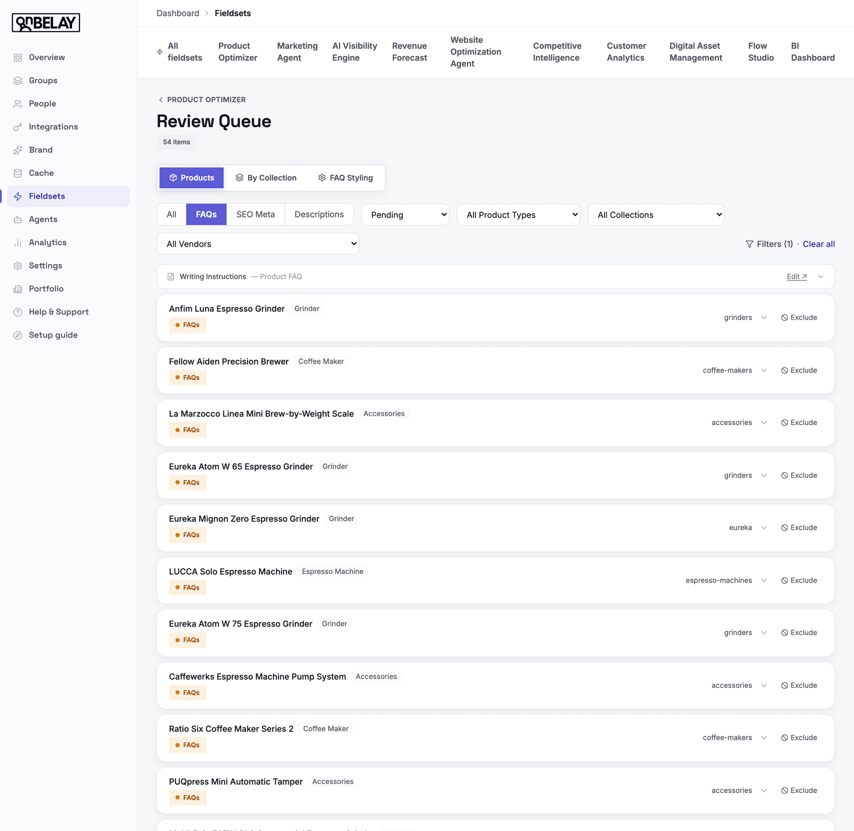Click the All fieldsets lightning icon
The image size is (854, 831).
tap(160, 52)
